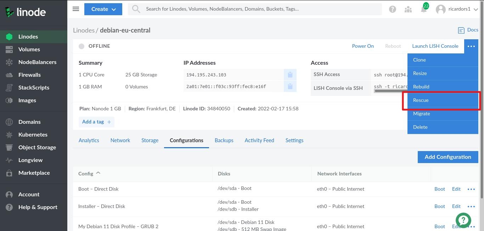Click the search magnifier icon
The image size is (484, 231).
[x=136, y=9]
